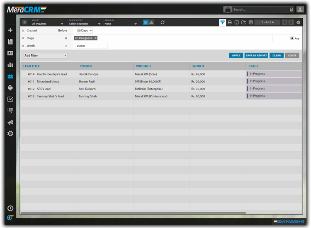Remove the Stage filter row
311x228 pixels.
[23, 38]
